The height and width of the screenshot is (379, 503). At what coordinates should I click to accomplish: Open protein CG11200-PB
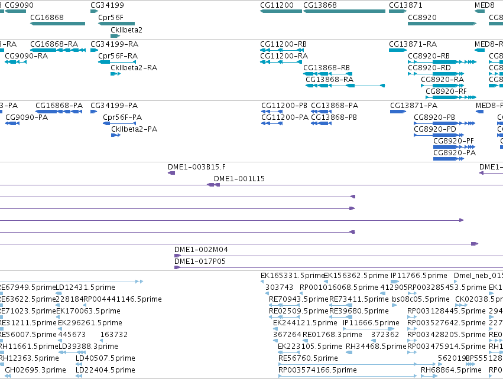coord(272,112)
